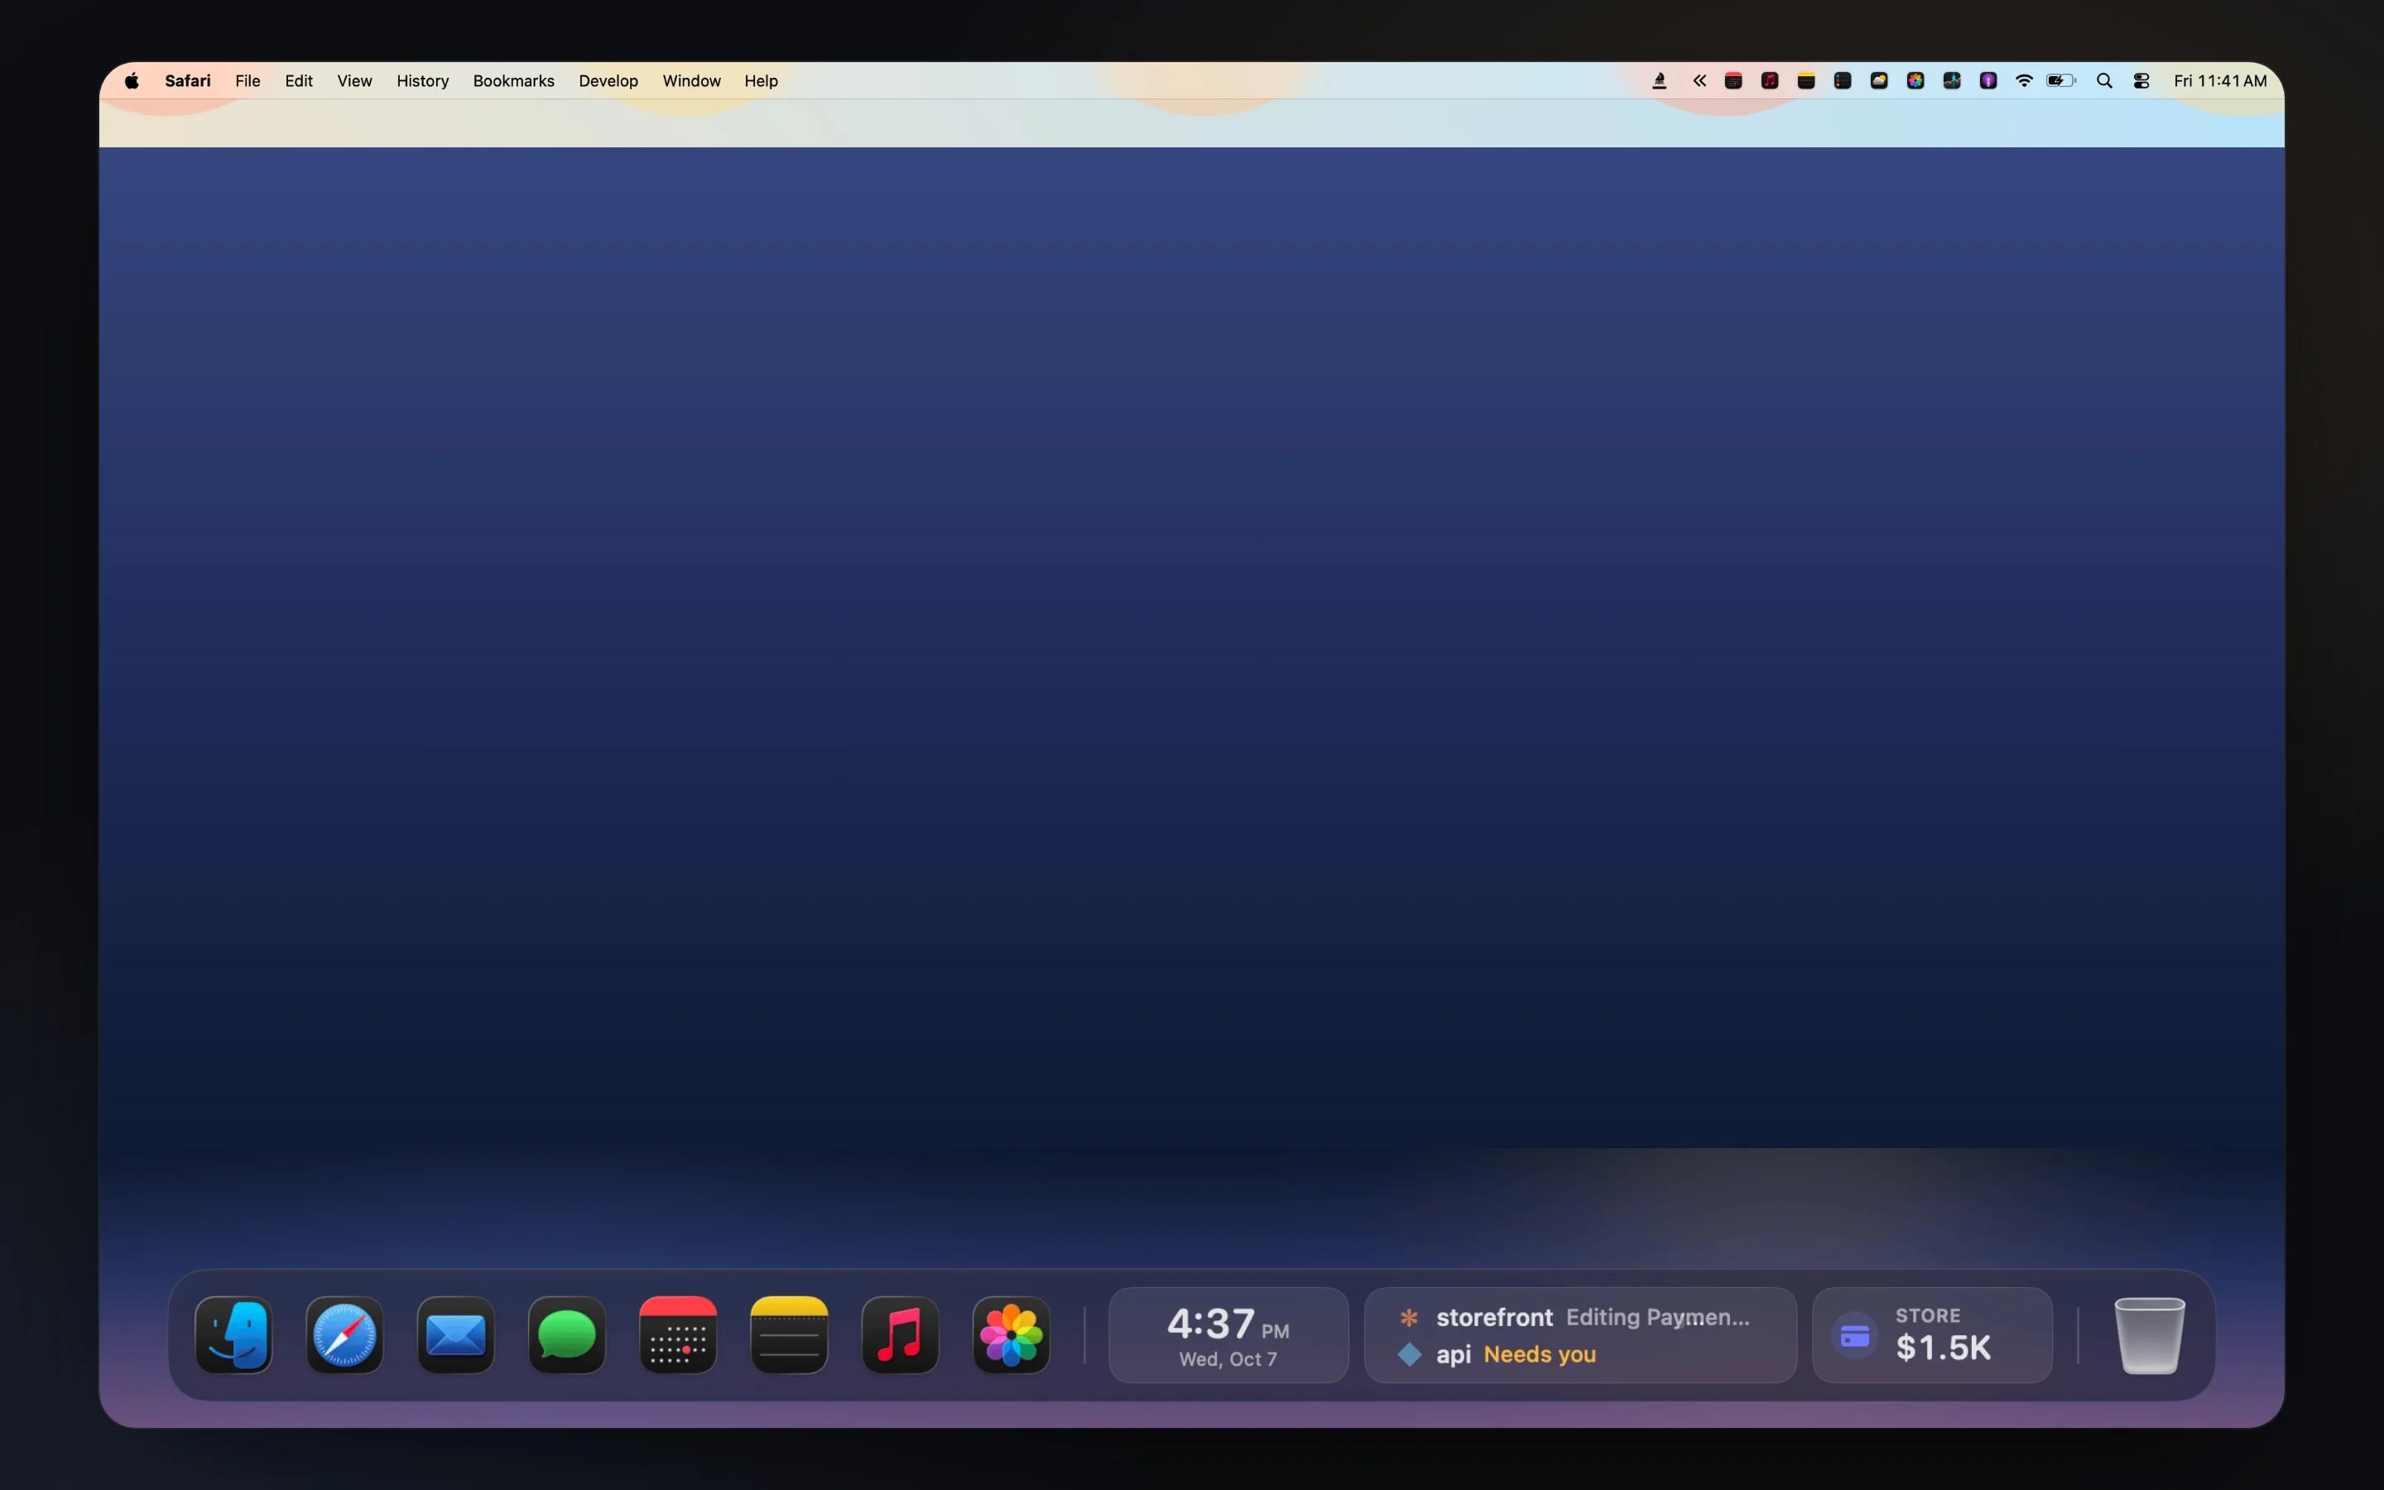Collapse menu bar icons with double chevron
Screen dimensions: 2384x1490
[x=1699, y=81]
